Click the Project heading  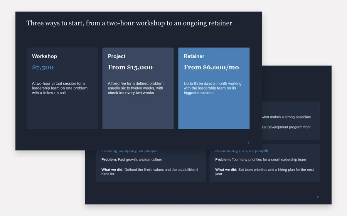pos(116,56)
